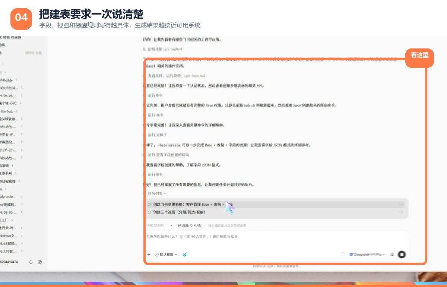
Task: Select the 6-06-23-... sidebar item
Action: pyautogui.click(x=9, y=150)
